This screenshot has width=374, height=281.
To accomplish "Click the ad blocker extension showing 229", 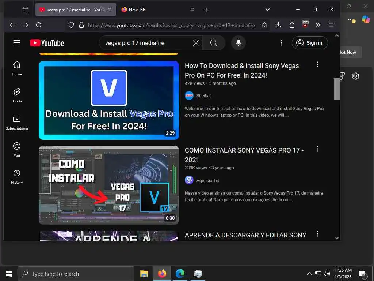I will point(305,25).
